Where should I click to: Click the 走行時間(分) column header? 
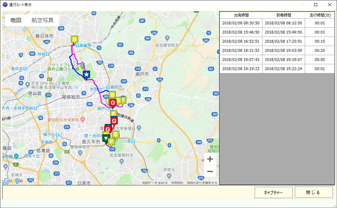pos(320,15)
